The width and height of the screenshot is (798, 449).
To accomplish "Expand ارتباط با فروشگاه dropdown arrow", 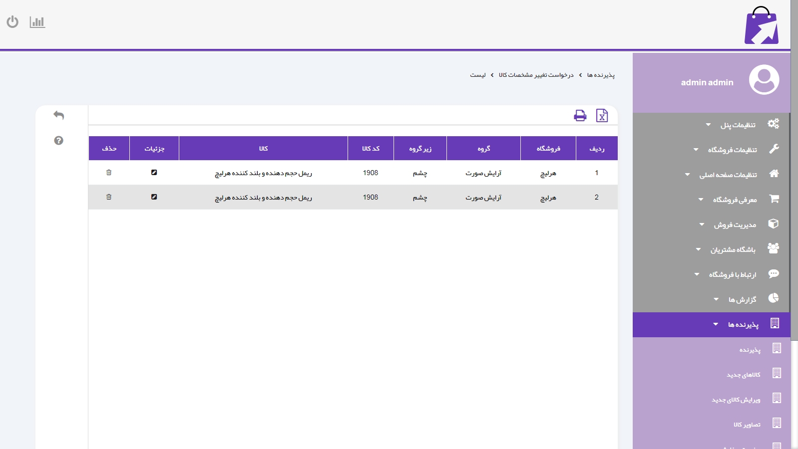I will (697, 274).
